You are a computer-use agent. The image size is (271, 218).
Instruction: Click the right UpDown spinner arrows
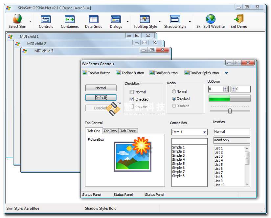[x=234, y=89]
